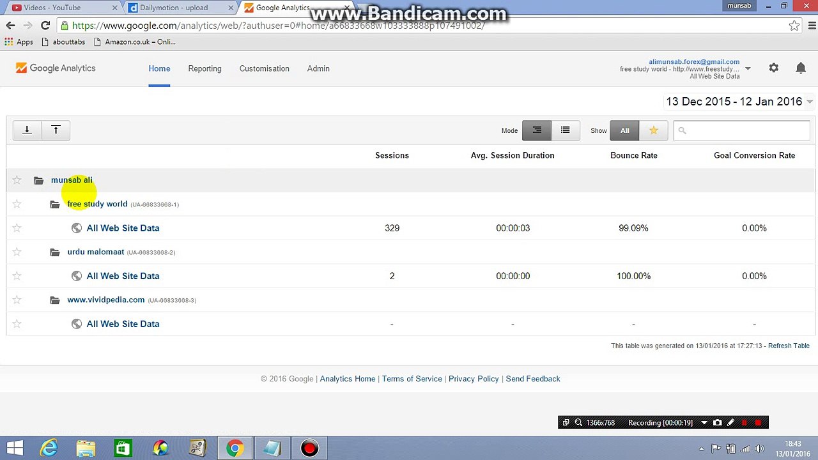Viewport: 818px width, 460px height.
Task: Click the account email alimunsab.forex@gmail.com
Action: tap(694, 62)
